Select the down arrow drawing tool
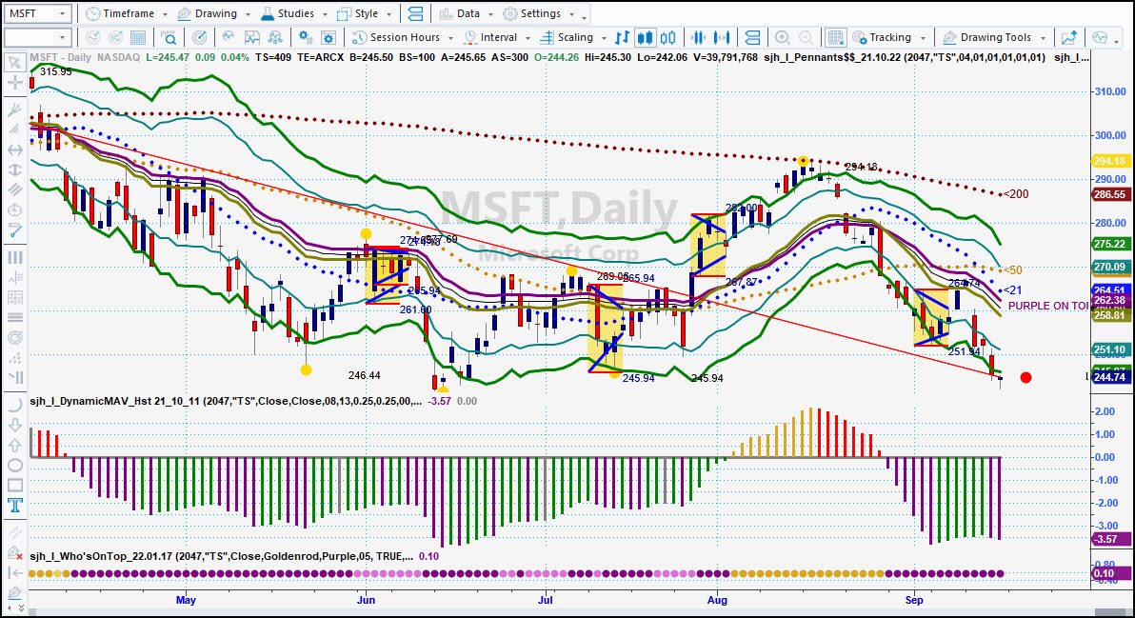The image size is (1135, 618). click(14, 425)
